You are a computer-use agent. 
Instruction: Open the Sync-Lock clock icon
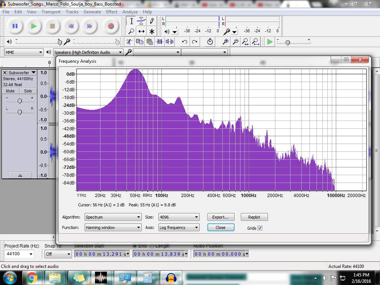pyautogui.click(x=210, y=42)
